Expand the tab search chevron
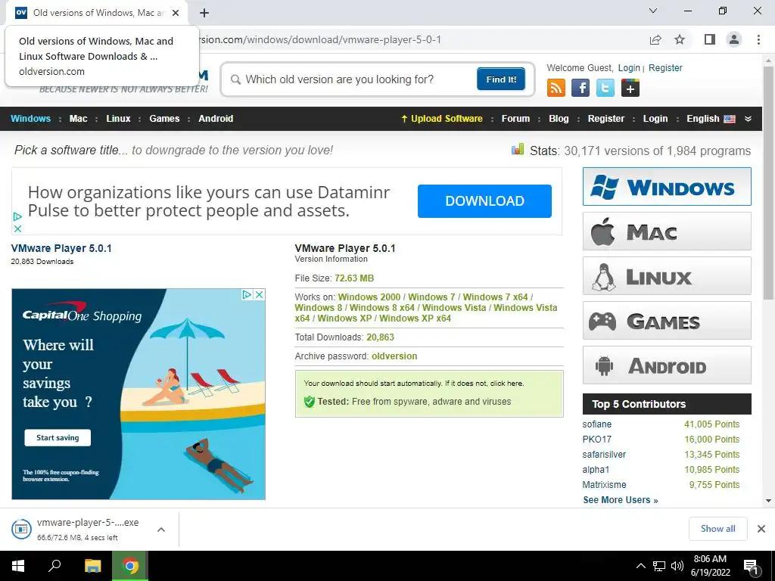775x581 pixels. point(653,11)
